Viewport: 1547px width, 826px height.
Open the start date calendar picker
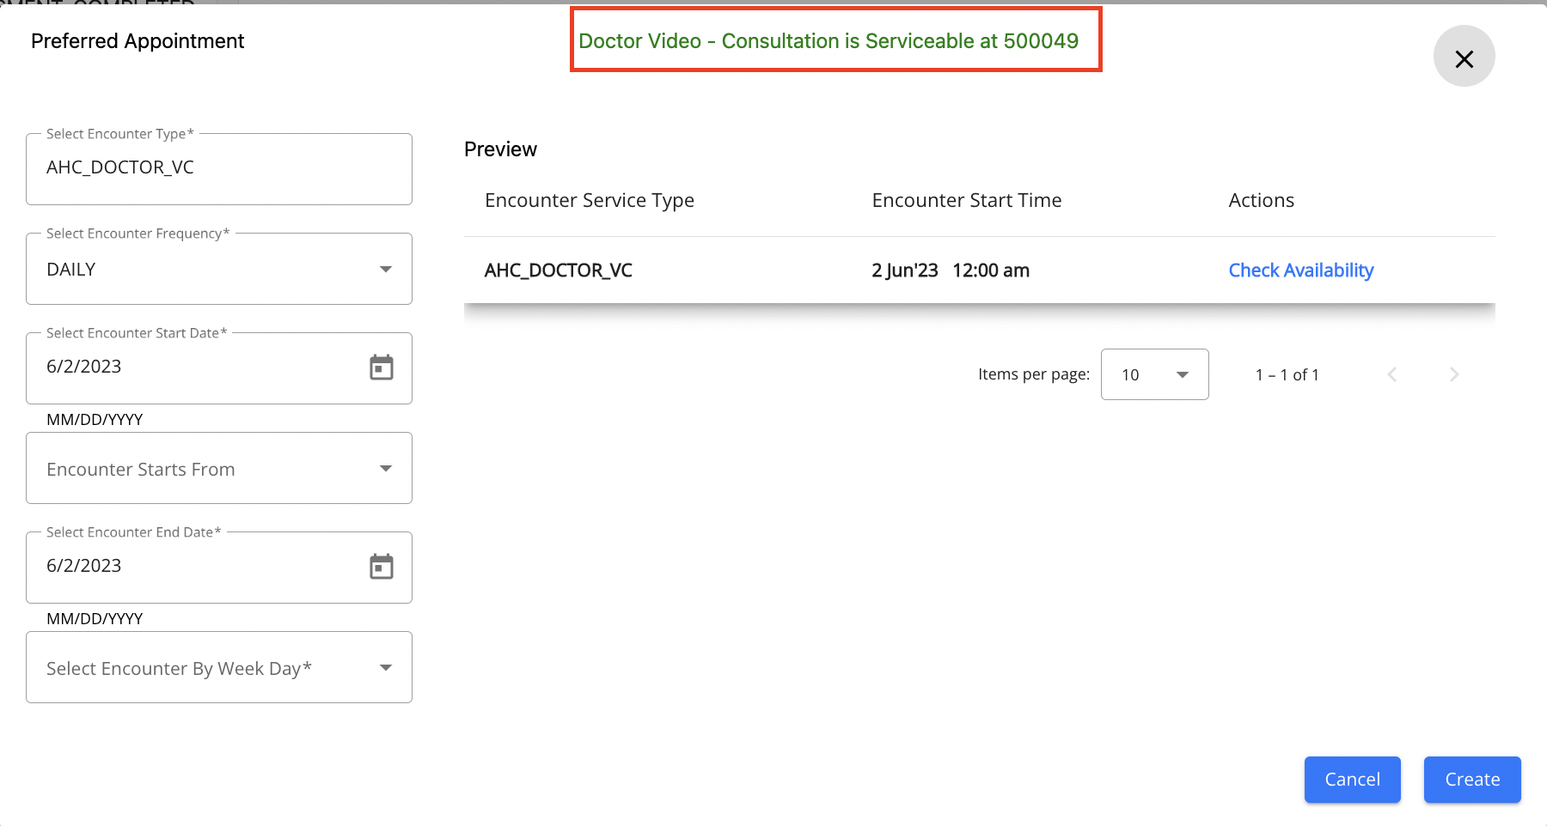pos(382,367)
